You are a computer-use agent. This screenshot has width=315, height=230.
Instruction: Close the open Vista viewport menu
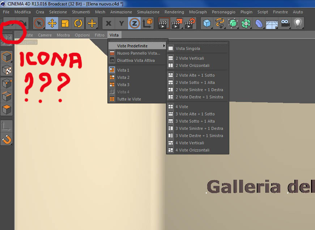[114, 35]
